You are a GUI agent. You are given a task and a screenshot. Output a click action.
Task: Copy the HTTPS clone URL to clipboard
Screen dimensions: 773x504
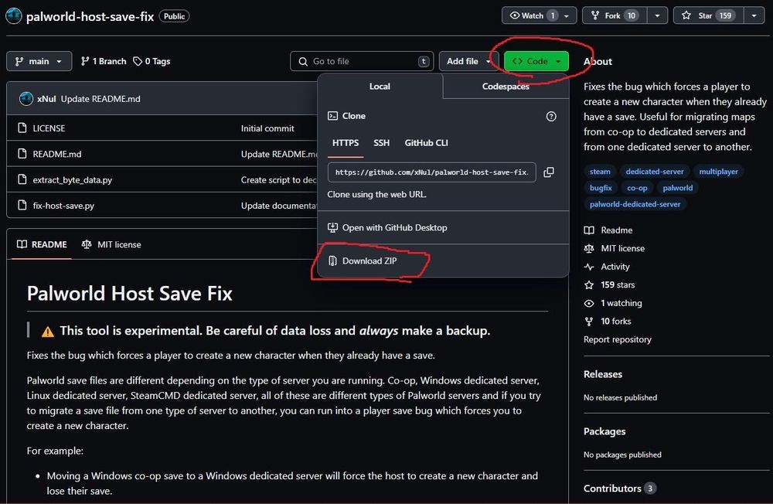[x=549, y=172]
